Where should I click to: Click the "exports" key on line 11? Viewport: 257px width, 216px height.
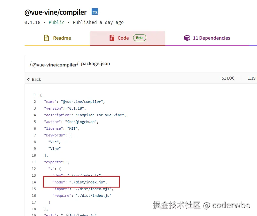pos(53,162)
